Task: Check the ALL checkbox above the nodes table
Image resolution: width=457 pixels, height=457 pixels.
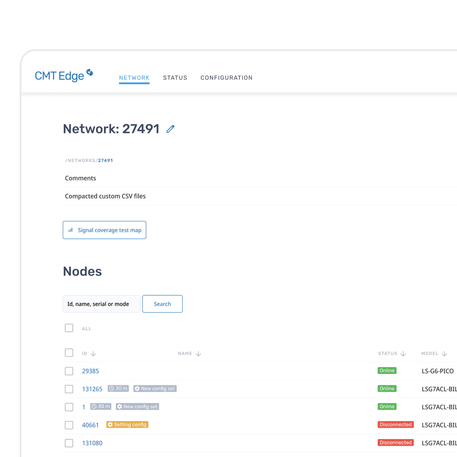Action: (69, 328)
